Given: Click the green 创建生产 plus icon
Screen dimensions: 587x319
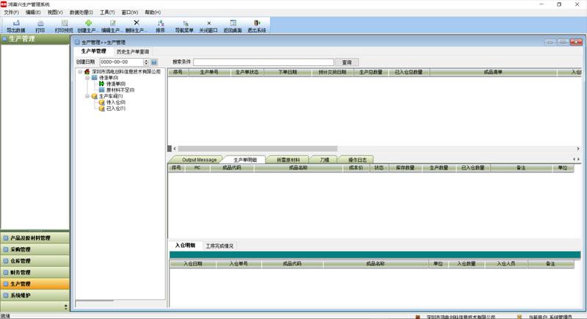Looking at the screenshot, I should coord(88,23).
